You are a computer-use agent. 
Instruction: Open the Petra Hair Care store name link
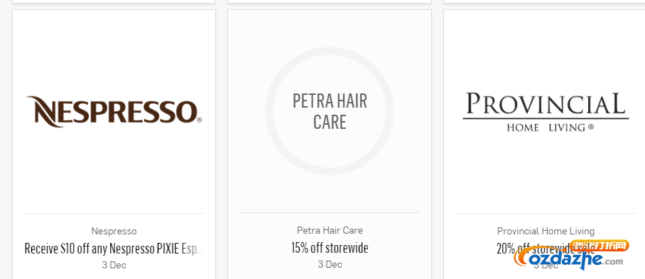tap(330, 230)
